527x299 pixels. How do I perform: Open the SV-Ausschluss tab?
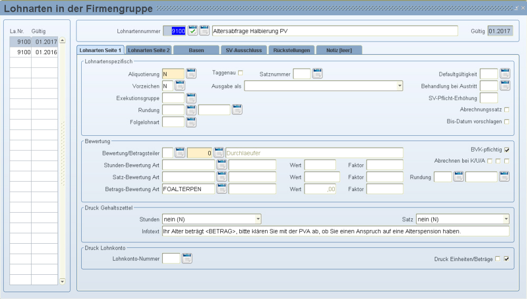(243, 50)
